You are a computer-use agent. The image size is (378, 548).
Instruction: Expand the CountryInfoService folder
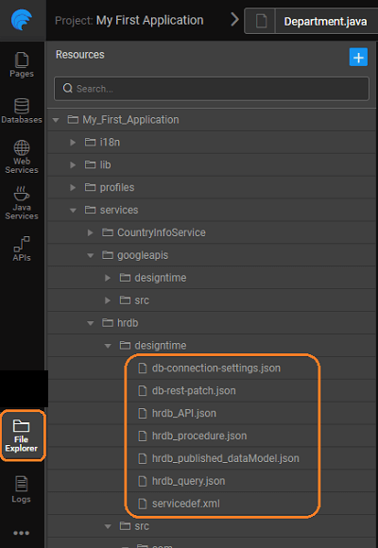pyautogui.click(x=90, y=232)
